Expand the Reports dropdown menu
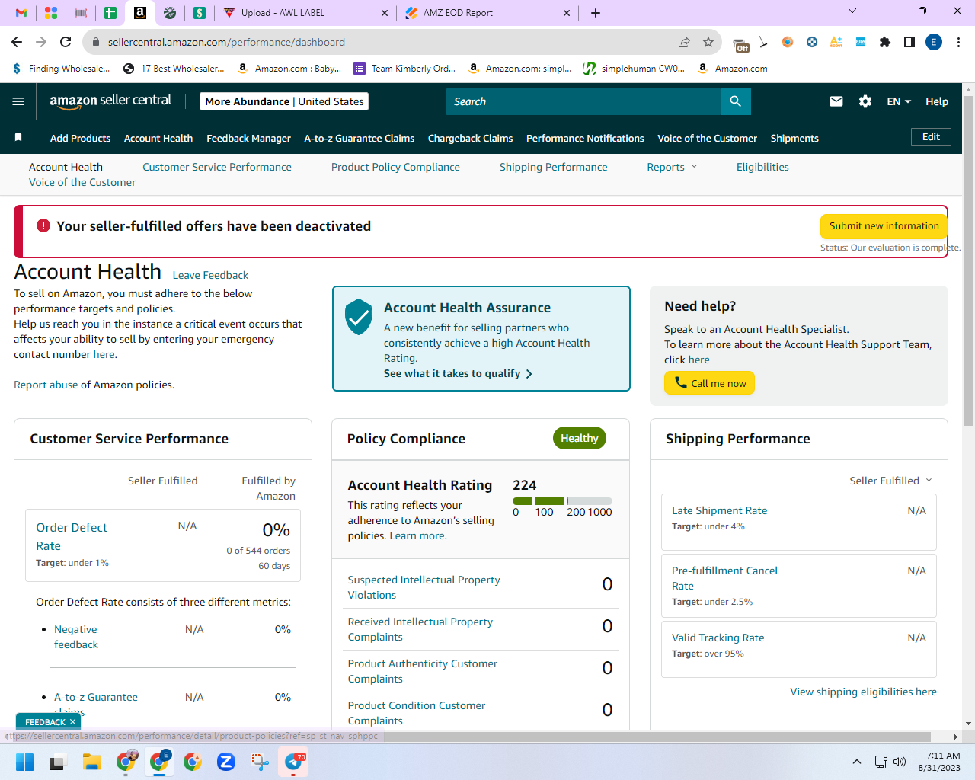Image resolution: width=975 pixels, height=780 pixels. [672, 167]
